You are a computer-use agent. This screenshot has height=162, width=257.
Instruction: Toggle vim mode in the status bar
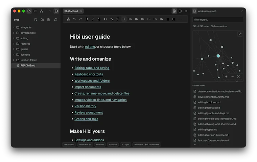(x=100, y=145)
